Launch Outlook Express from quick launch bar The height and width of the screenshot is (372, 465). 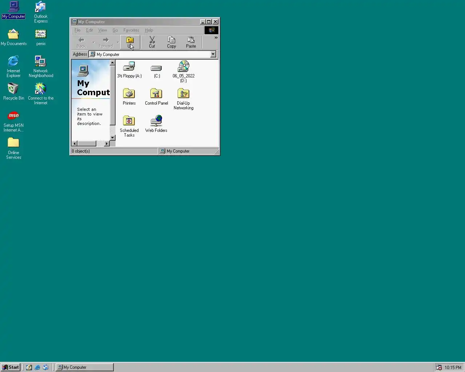(46, 367)
